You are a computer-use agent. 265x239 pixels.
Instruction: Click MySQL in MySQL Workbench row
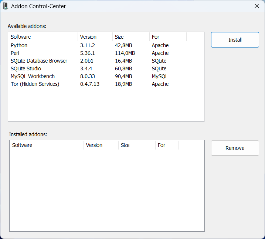160,76
